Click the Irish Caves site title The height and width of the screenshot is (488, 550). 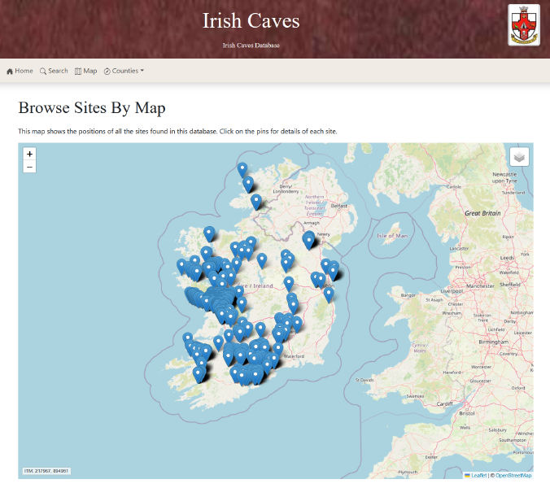[x=251, y=20]
